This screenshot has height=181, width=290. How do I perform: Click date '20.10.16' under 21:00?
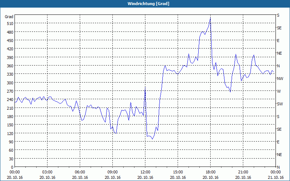[243, 177]
